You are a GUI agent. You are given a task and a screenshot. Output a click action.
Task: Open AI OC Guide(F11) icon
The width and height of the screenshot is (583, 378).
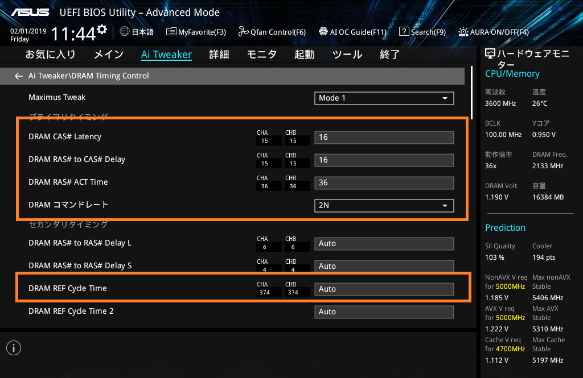323,32
